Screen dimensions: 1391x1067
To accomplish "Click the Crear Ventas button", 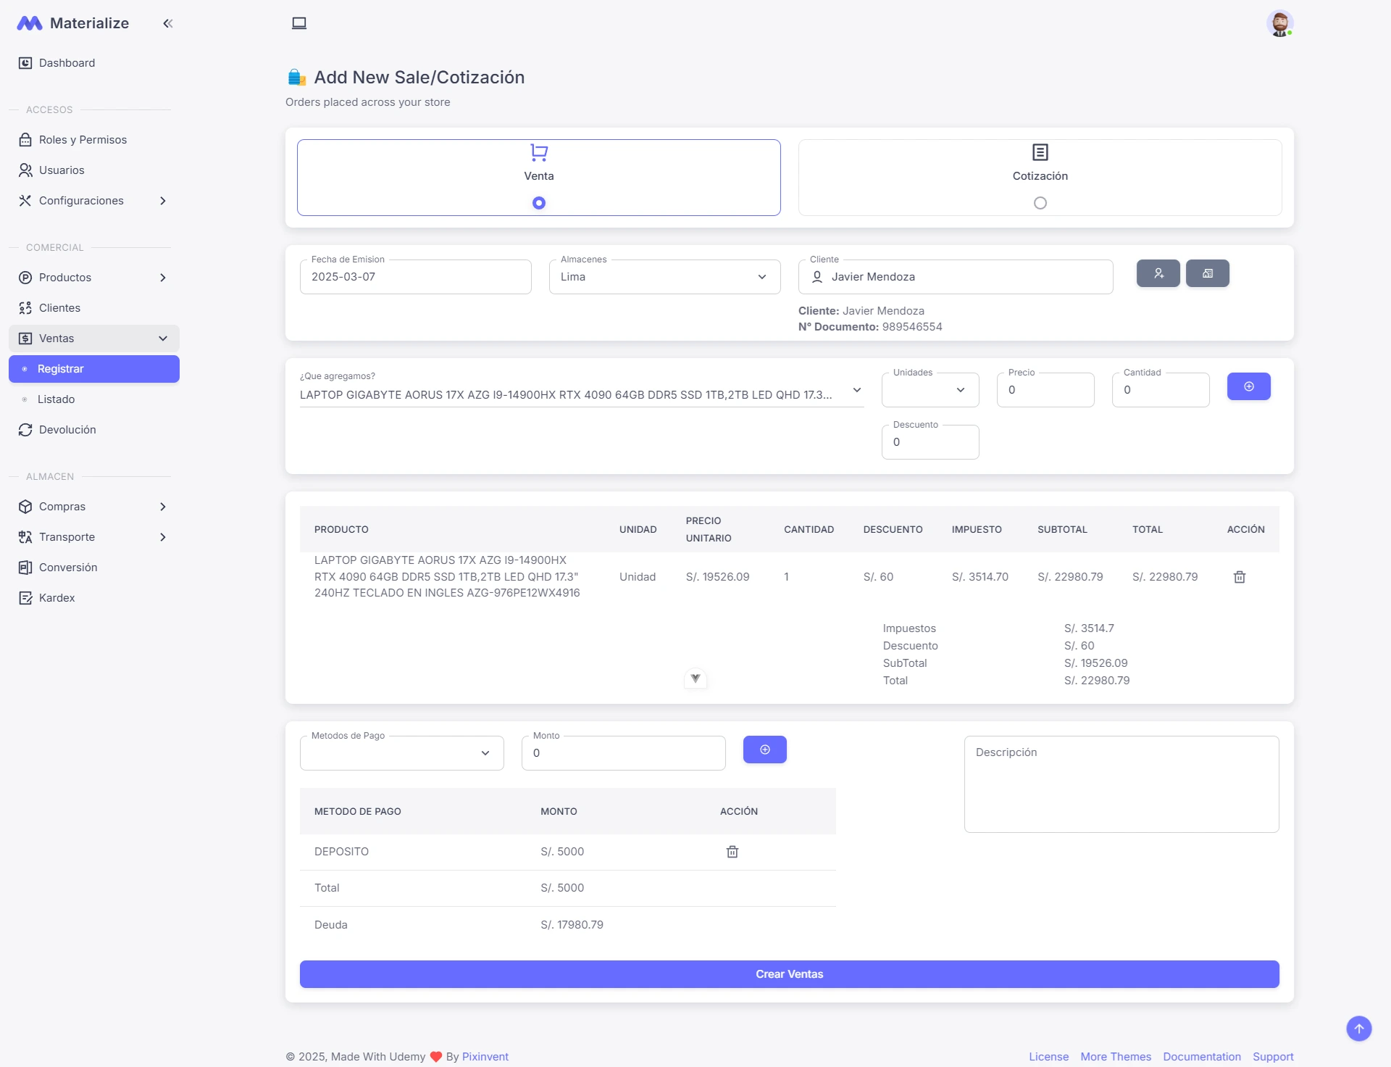I will click(x=789, y=974).
